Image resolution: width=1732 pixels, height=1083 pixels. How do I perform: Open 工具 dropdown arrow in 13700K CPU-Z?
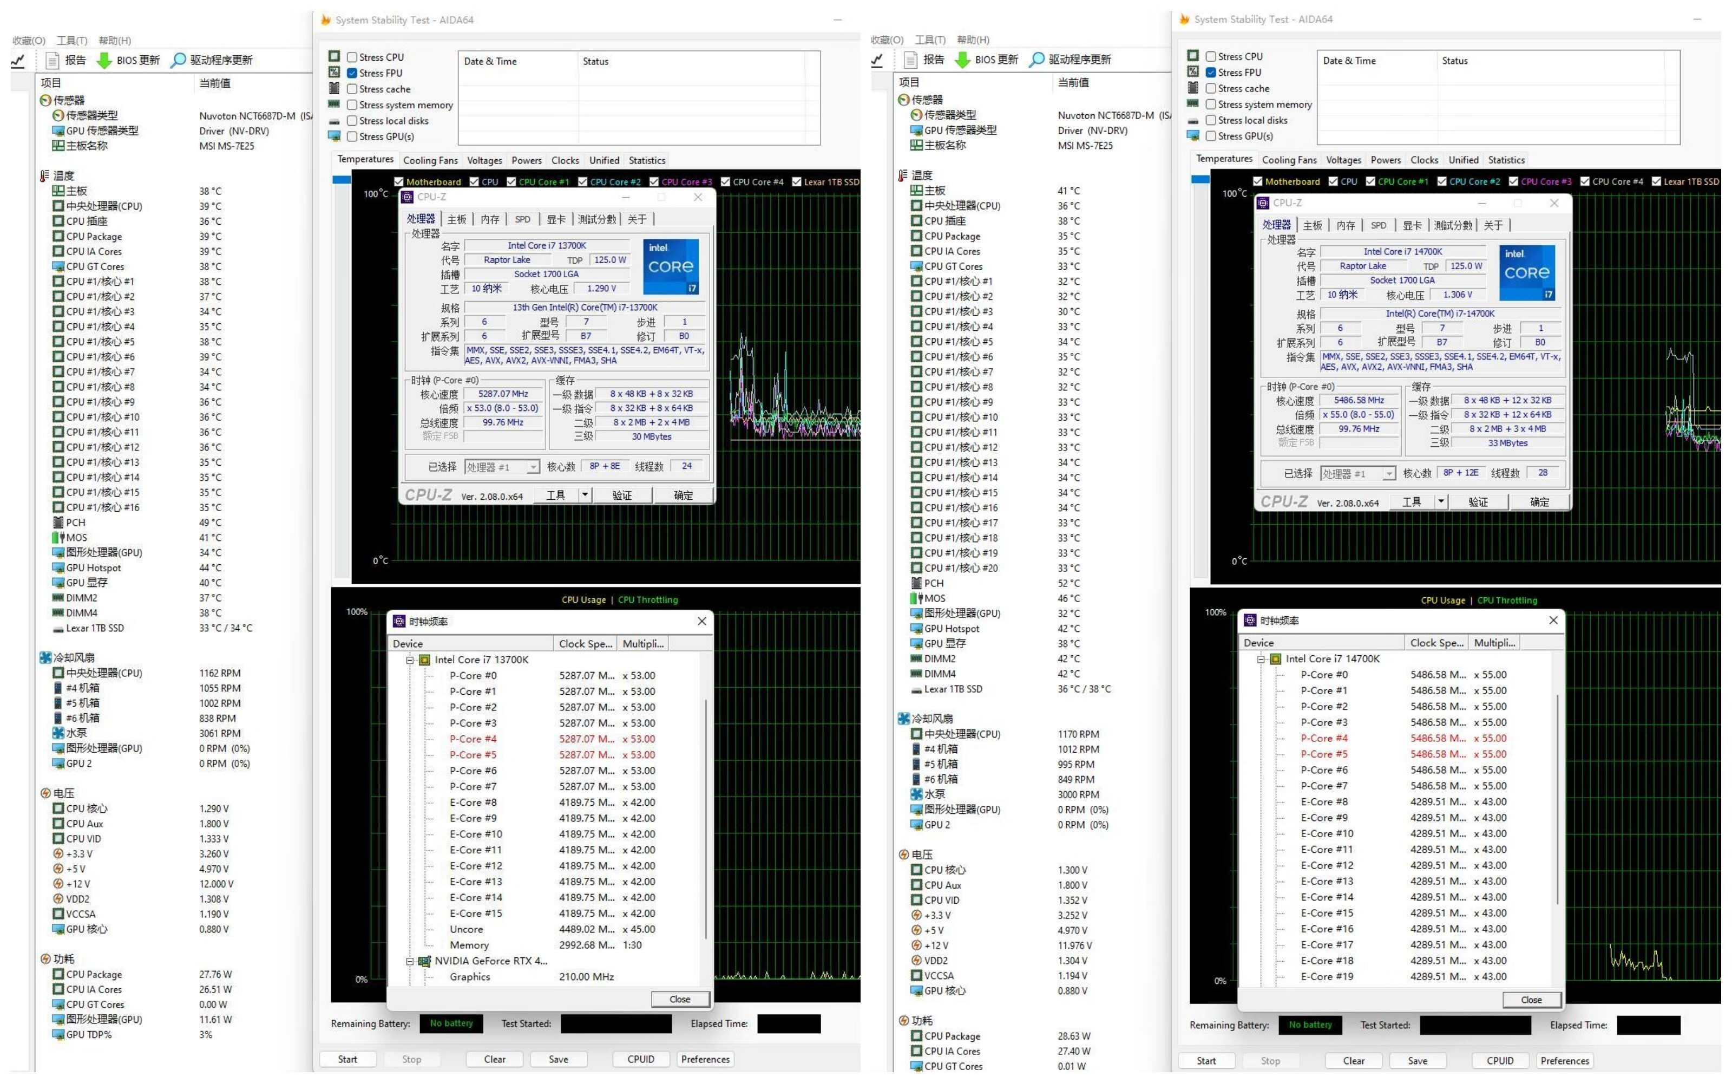[x=585, y=495]
